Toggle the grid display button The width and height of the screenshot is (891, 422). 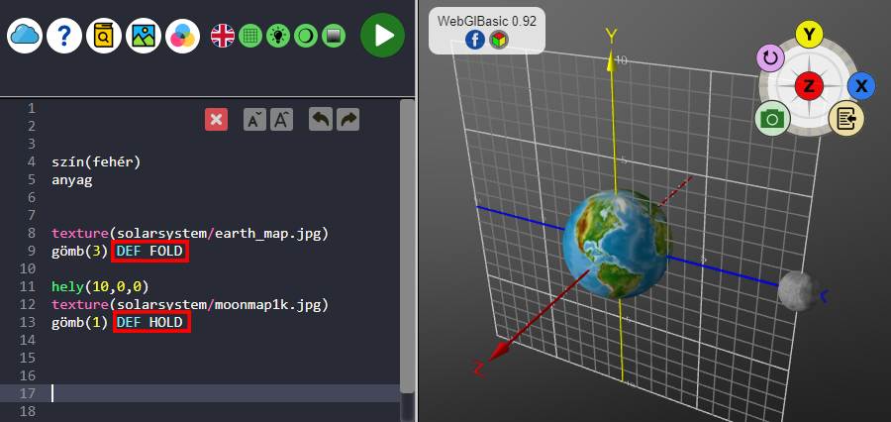[250, 36]
